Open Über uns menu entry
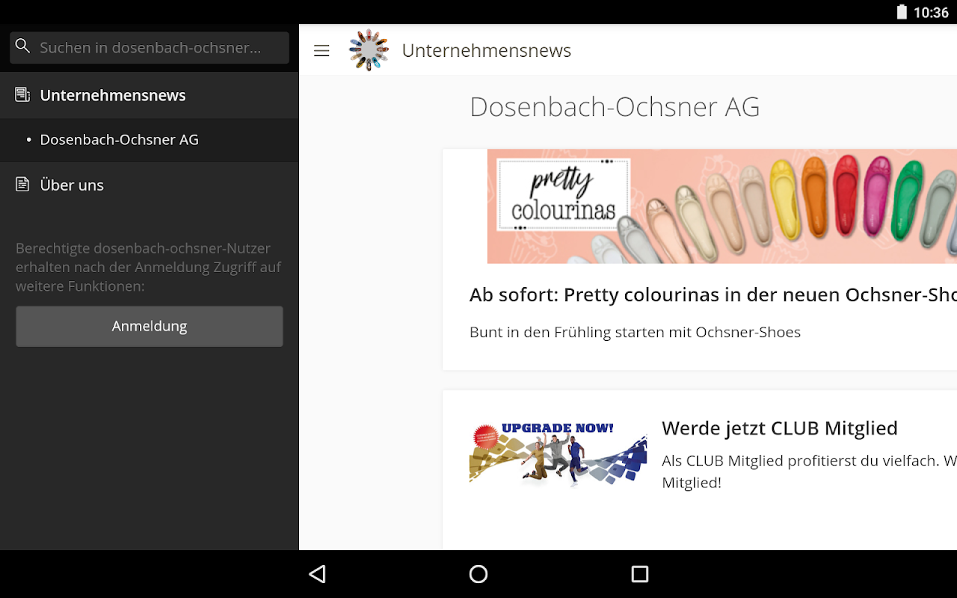 (x=150, y=185)
